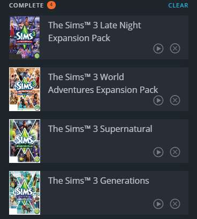Screen dimensions: 197x219
Task: Open the World Adventures box art thumbnail
Action: [x=25, y=89]
